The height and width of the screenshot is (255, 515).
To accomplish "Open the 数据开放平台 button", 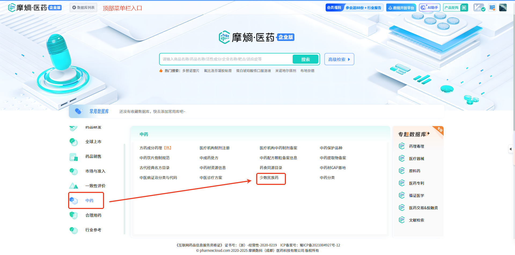I will (401, 7).
